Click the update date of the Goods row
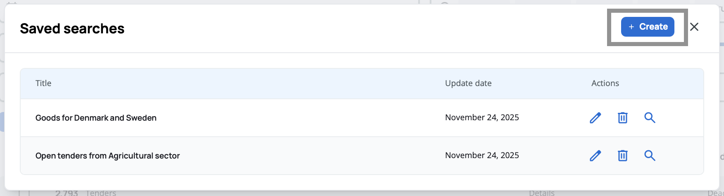 pyautogui.click(x=482, y=117)
